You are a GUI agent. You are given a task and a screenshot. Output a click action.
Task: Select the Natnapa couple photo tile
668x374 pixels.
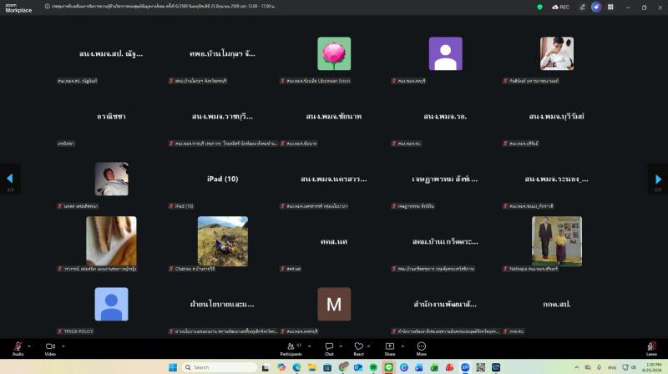point(557,241)
